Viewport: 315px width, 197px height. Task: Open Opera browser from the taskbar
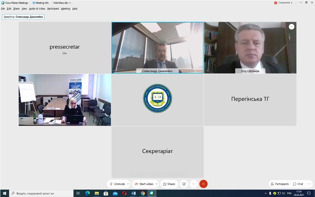pyautogui.click(x=124, y=193)
